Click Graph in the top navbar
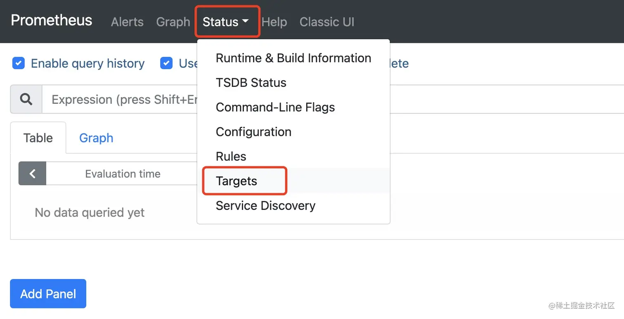 point(173,22)
